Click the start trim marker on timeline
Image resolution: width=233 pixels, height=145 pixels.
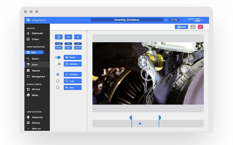(x=131, y=121)
